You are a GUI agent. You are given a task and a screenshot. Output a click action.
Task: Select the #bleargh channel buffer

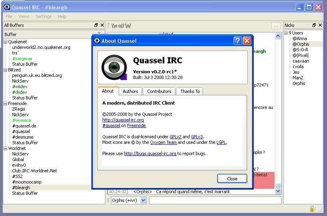tap(21, 188)
